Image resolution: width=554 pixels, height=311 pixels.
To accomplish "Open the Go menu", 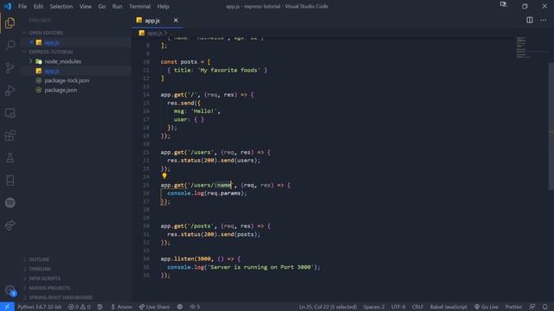I will 102,6.
